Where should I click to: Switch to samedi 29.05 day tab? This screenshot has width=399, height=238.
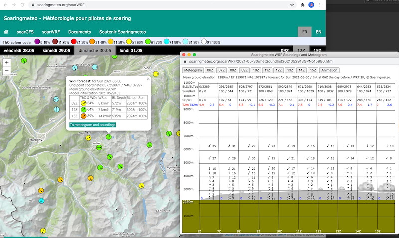[56, 51]
